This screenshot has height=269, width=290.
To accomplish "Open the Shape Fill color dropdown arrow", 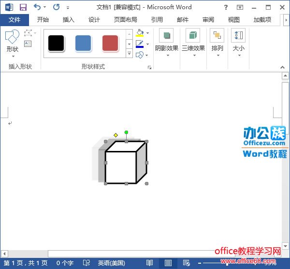I will (x=147, y=33).
